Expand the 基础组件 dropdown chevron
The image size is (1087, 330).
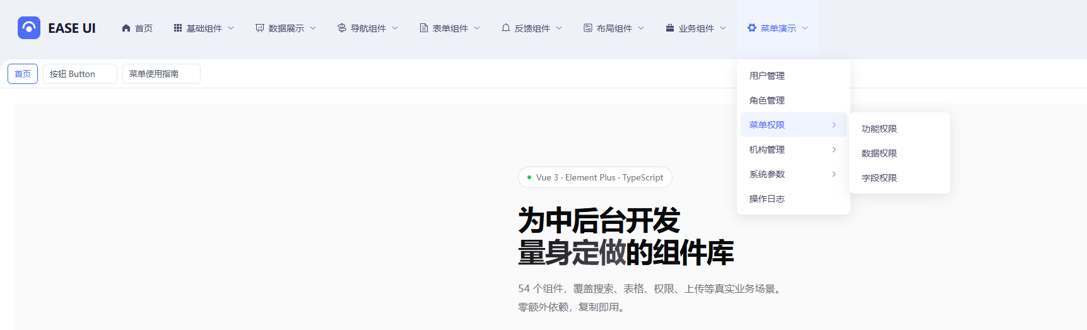(231, 28)
